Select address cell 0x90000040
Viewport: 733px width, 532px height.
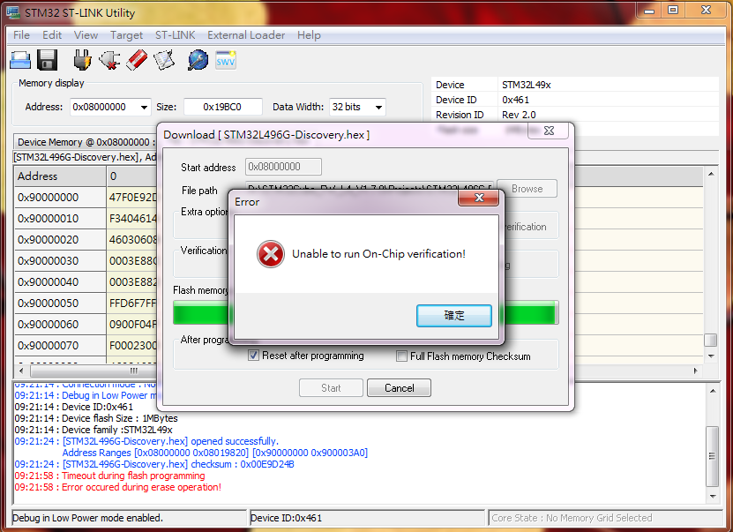pos(60,282)
